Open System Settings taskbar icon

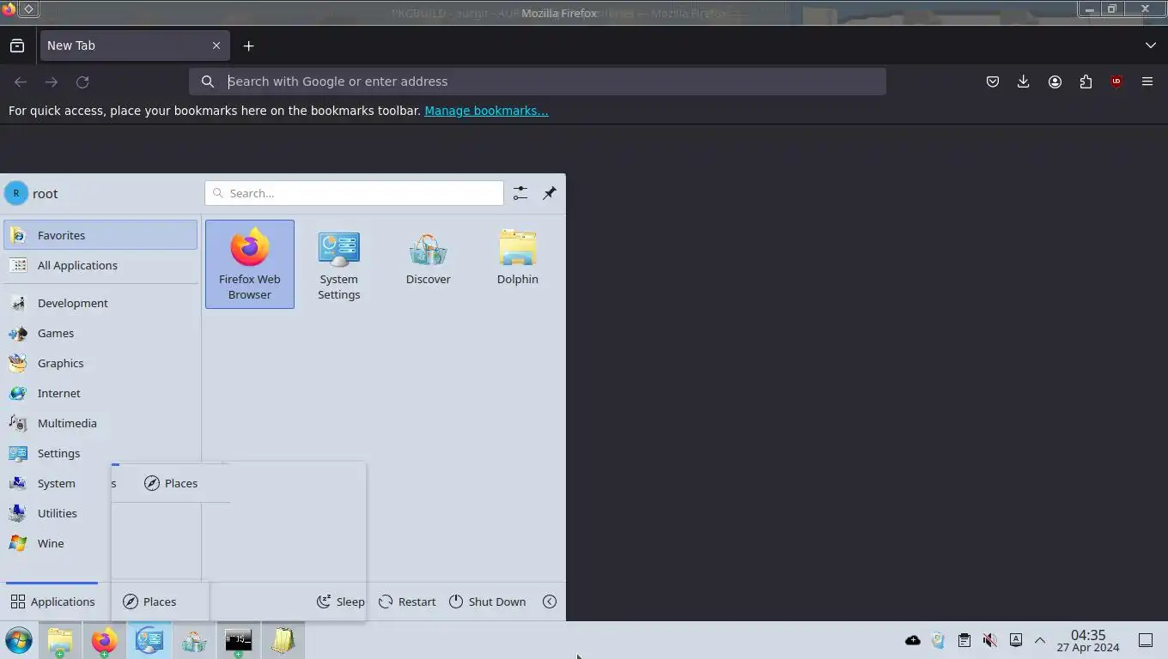(149, 640)
